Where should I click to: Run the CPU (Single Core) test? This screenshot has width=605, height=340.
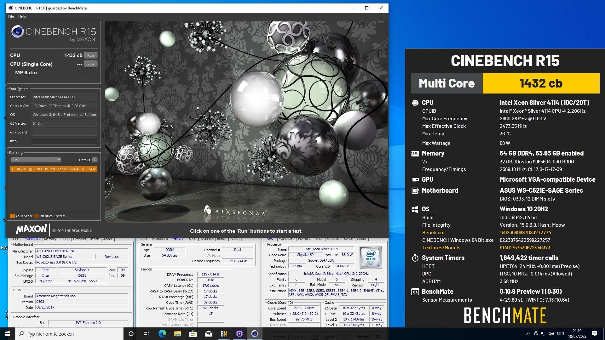click(x=91, y=64)
